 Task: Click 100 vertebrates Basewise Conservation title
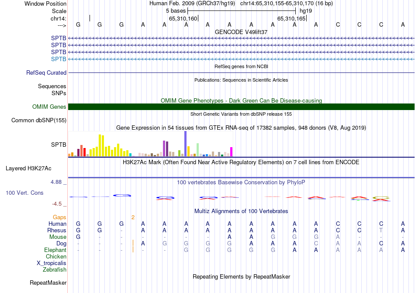tap(241, 182)
